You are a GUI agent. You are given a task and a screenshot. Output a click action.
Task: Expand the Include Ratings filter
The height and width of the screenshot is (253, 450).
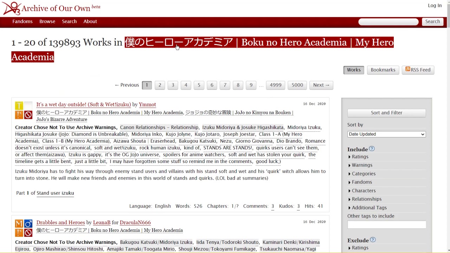coord(358,157)
